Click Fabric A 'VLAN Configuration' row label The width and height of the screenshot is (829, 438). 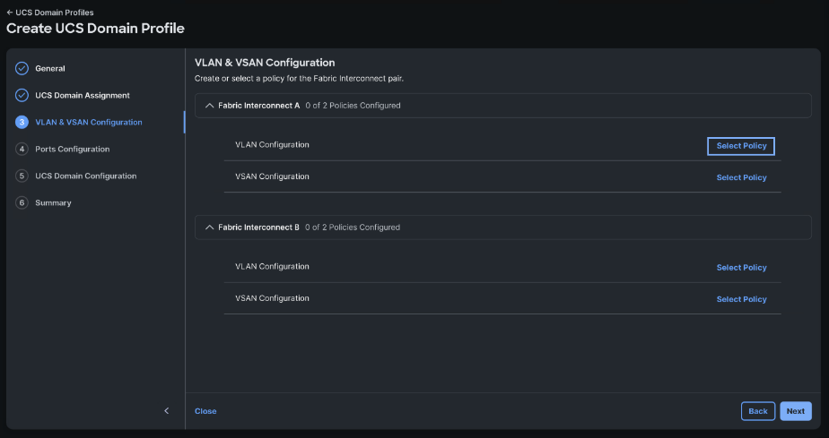(x=272, y=144)
